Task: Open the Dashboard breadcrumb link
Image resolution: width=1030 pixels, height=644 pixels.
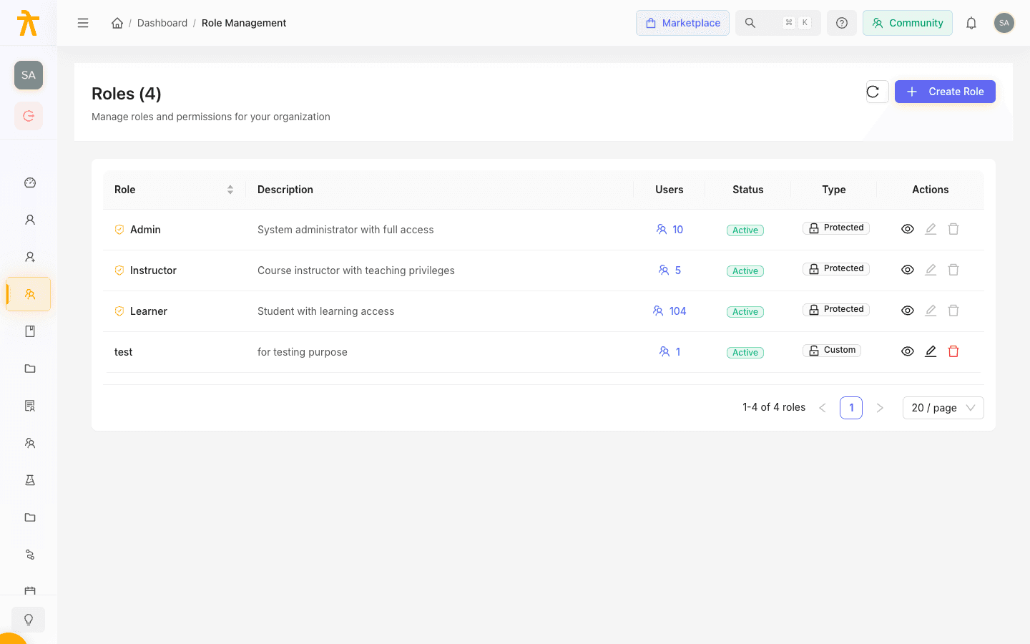Action: 162,23
